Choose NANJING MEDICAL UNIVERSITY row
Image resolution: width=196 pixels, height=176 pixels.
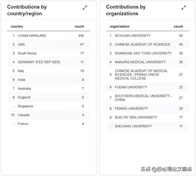point(148,62)
